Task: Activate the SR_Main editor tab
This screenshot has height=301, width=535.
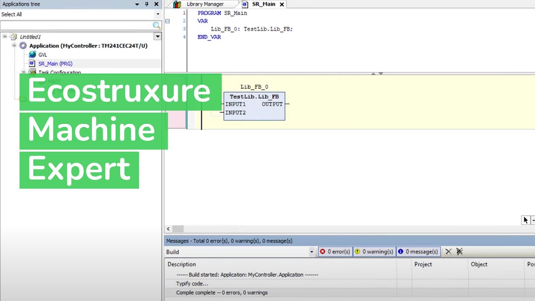Action: click(264, 4)
